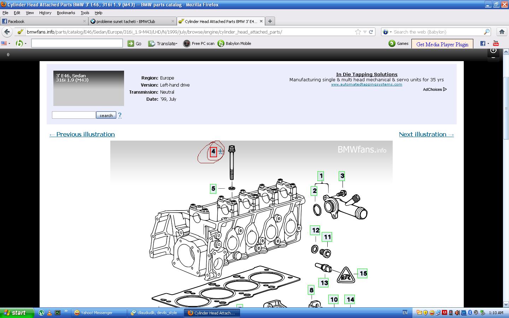509x318 pixels.
Task: Click the YouTube icon in toolbar
Action: click(496, 43)
